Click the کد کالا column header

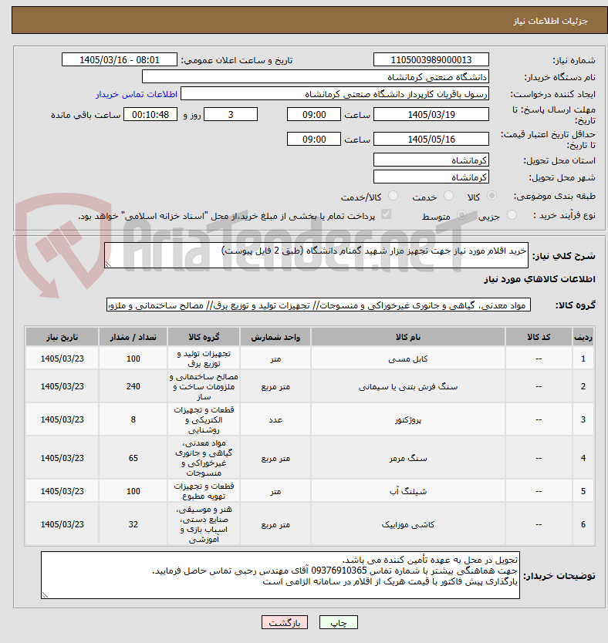[x=539, y=337]
